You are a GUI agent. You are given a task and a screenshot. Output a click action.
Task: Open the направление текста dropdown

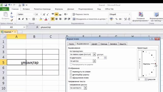(85, 88)
